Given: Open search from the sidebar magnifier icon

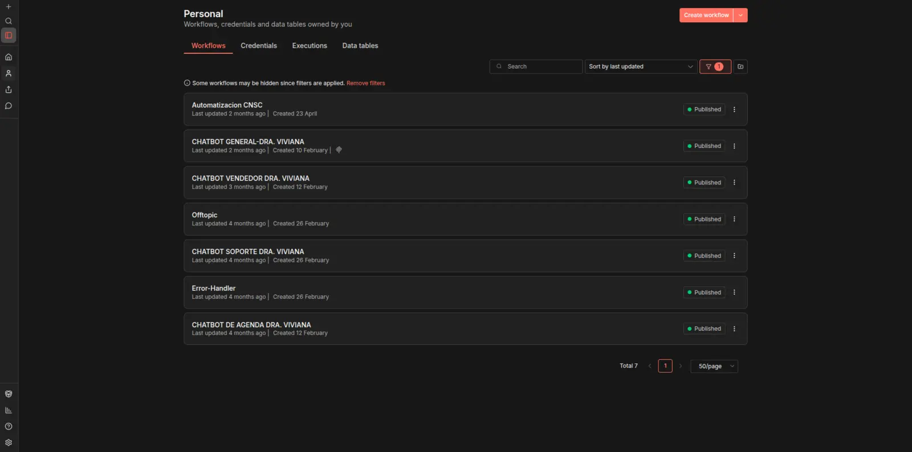Looking at the screenshot, I should pyautogui.click(x=9, y=21).
